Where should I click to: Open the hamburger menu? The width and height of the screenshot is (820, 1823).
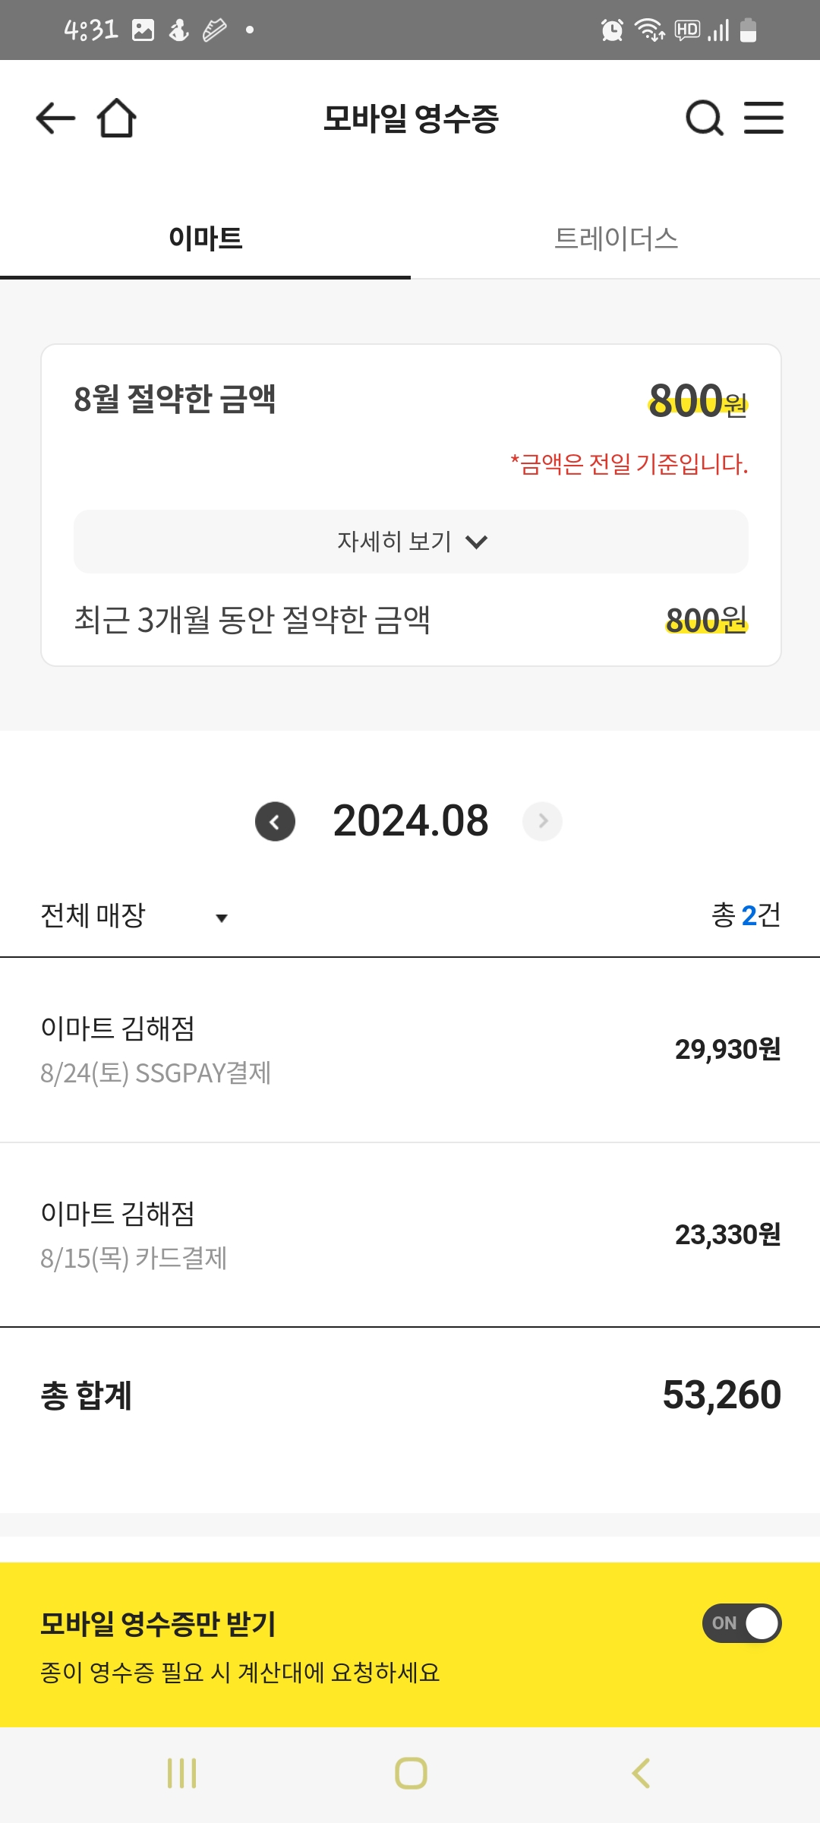point(763,118)
